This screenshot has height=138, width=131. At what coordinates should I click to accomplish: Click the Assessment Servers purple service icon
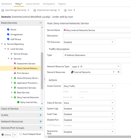coord(15,63)
